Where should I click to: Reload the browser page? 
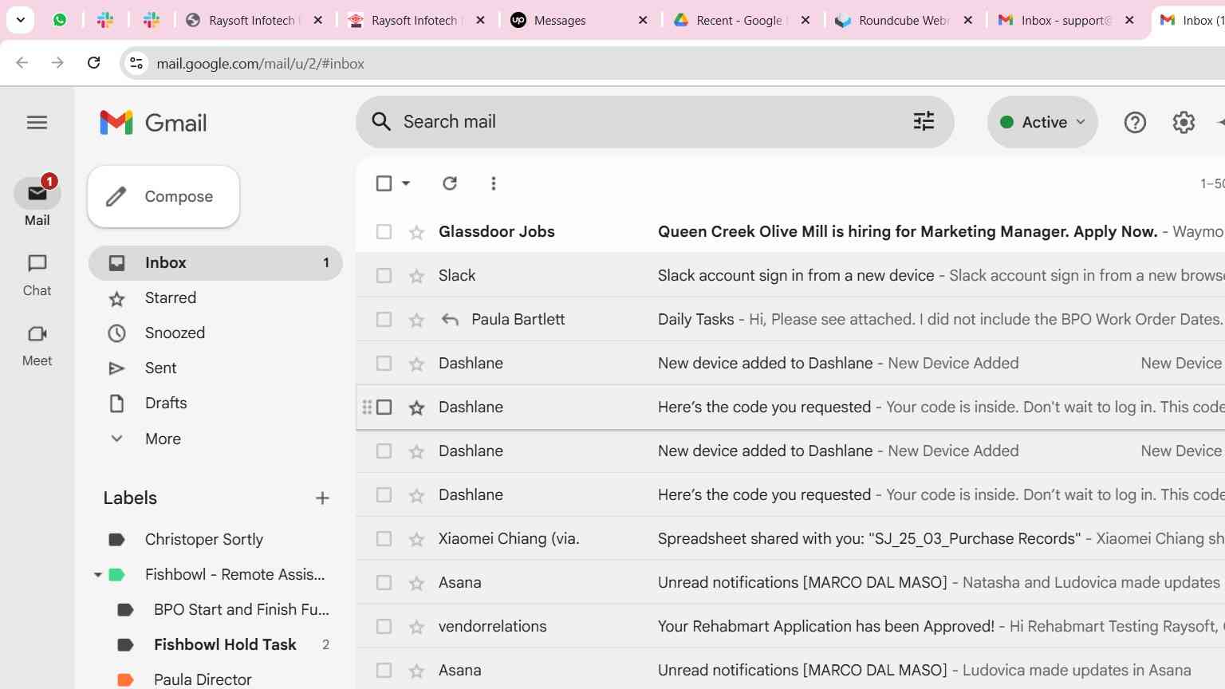(94, 63)
